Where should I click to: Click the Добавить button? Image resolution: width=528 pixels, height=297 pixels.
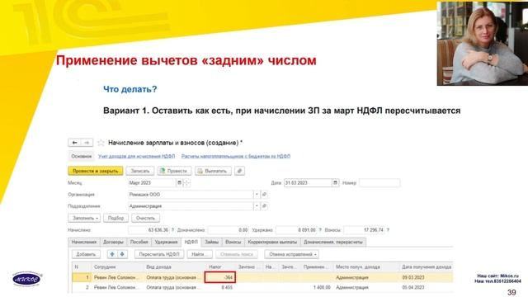pos(86,254)
